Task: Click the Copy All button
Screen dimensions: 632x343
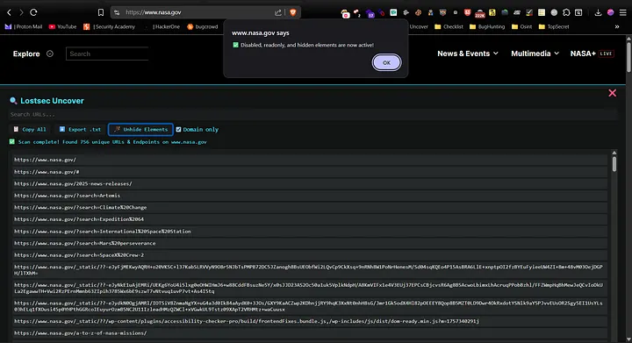Action: [x=30, y=129]
